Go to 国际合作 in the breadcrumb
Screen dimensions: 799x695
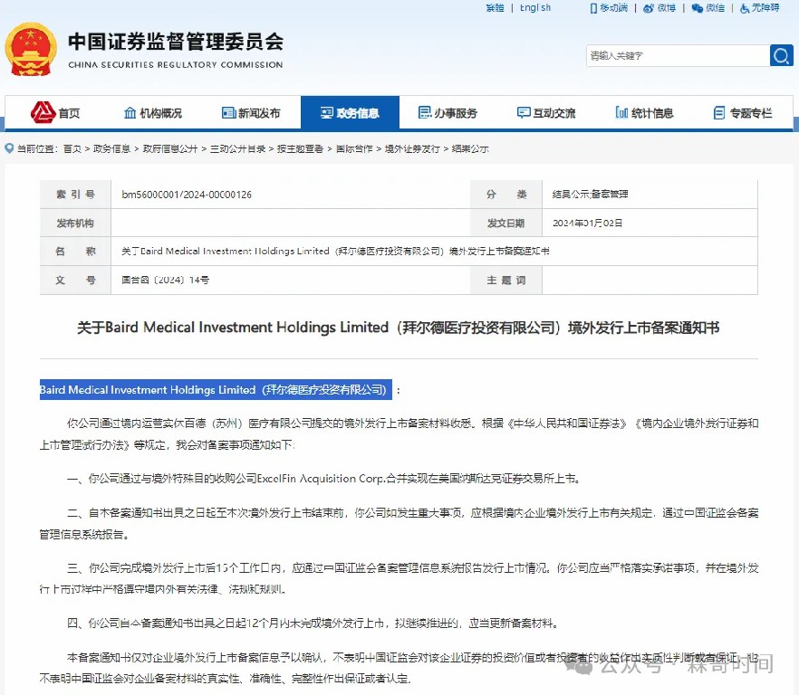(354, 148)
